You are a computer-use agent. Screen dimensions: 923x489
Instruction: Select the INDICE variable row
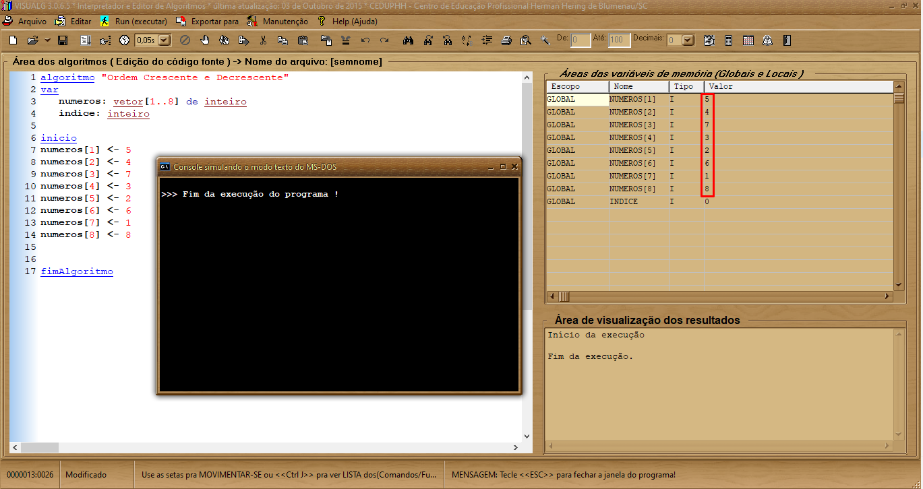[719, 201]
